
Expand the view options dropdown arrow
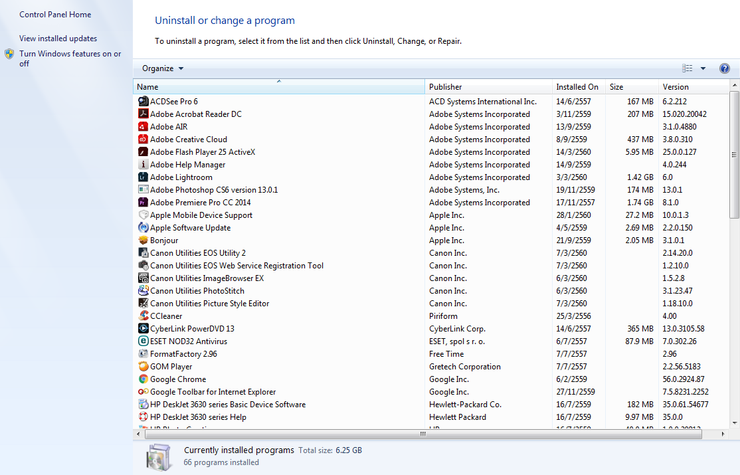pyautogui.click(x=703, y=68)
